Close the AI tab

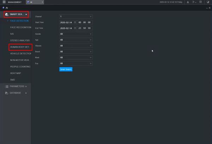[x=42, y=2]
